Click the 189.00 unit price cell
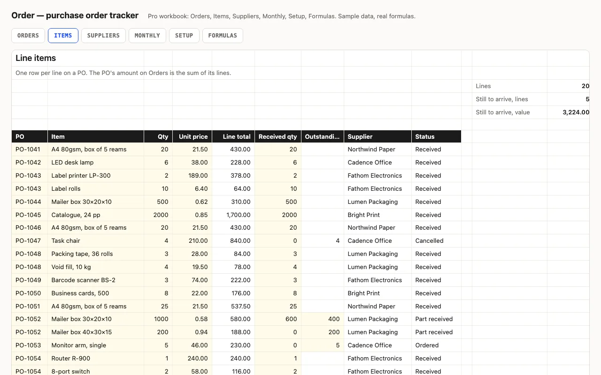This screenshot has width=601, height=375. pos(193,176)
